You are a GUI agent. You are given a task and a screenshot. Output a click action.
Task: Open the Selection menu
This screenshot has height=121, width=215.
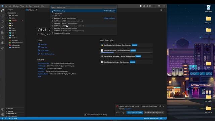pos(16,6)
